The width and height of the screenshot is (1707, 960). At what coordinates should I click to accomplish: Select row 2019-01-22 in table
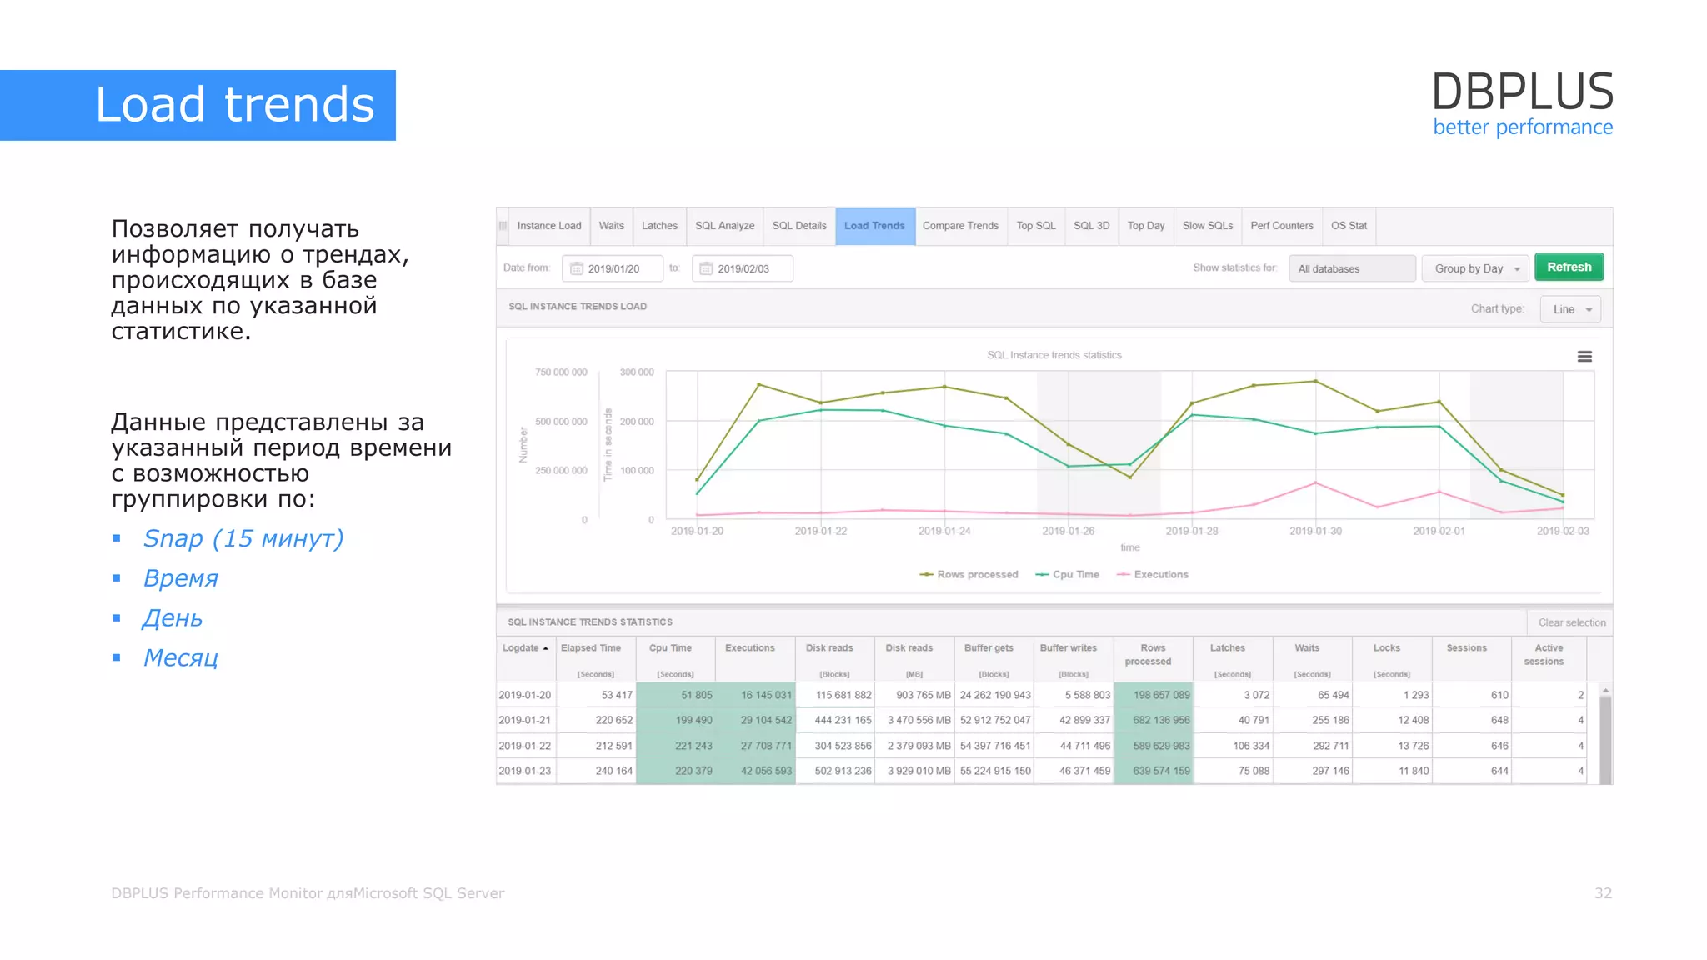(x=1042, y=746)
